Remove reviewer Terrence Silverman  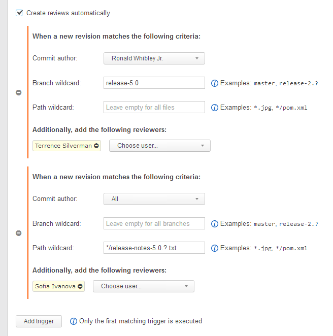pos(96,146)
